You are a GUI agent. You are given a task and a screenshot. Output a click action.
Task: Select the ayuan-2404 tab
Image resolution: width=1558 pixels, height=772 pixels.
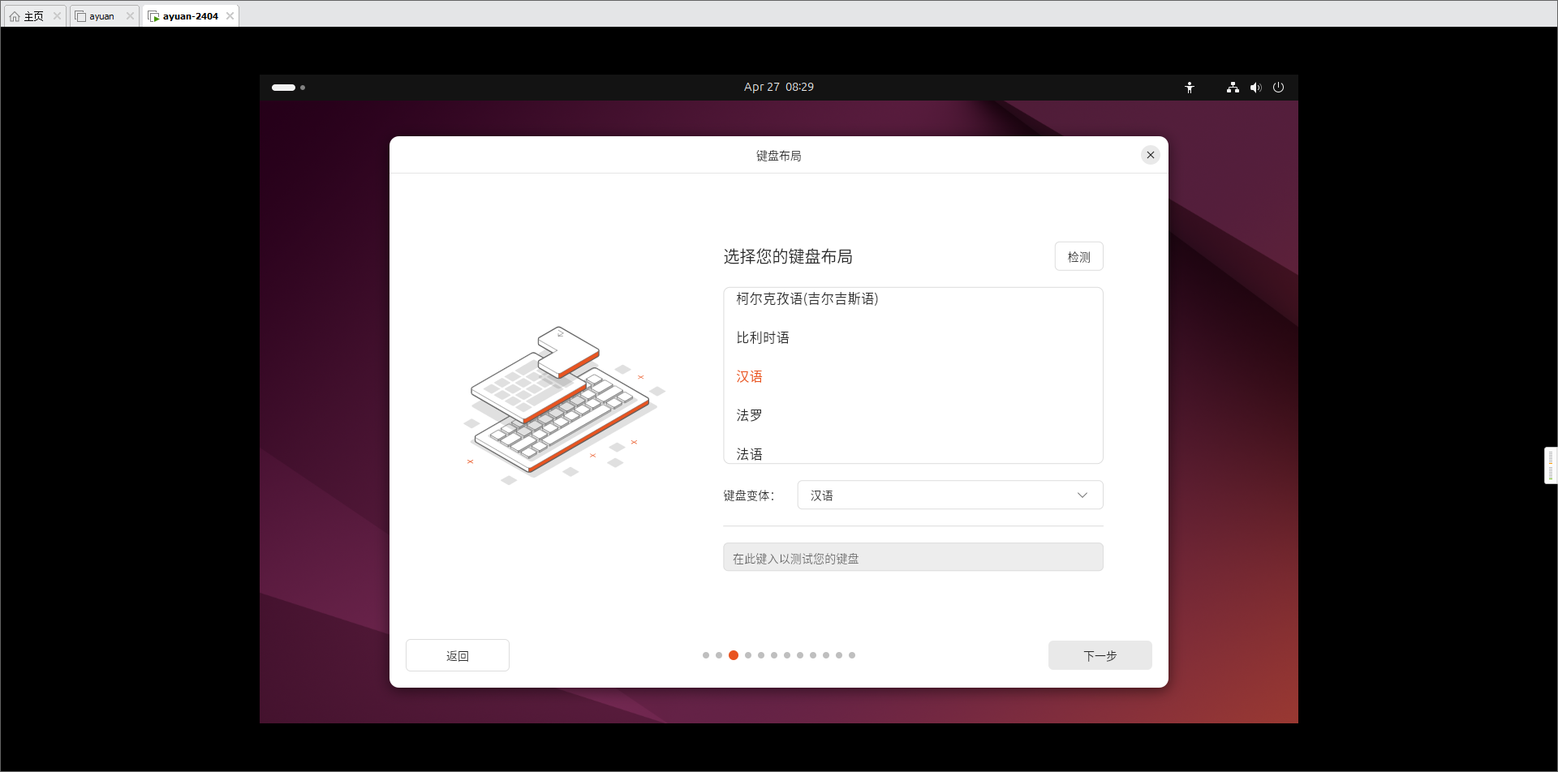(x=191, y=16)
